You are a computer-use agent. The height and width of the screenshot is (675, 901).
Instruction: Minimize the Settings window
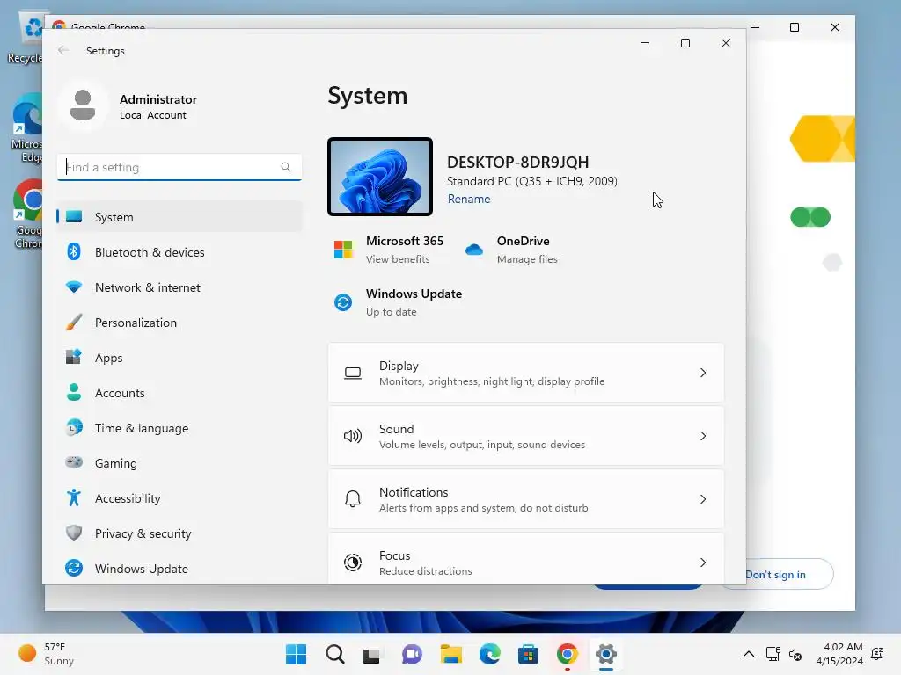(x=645, y=43)
